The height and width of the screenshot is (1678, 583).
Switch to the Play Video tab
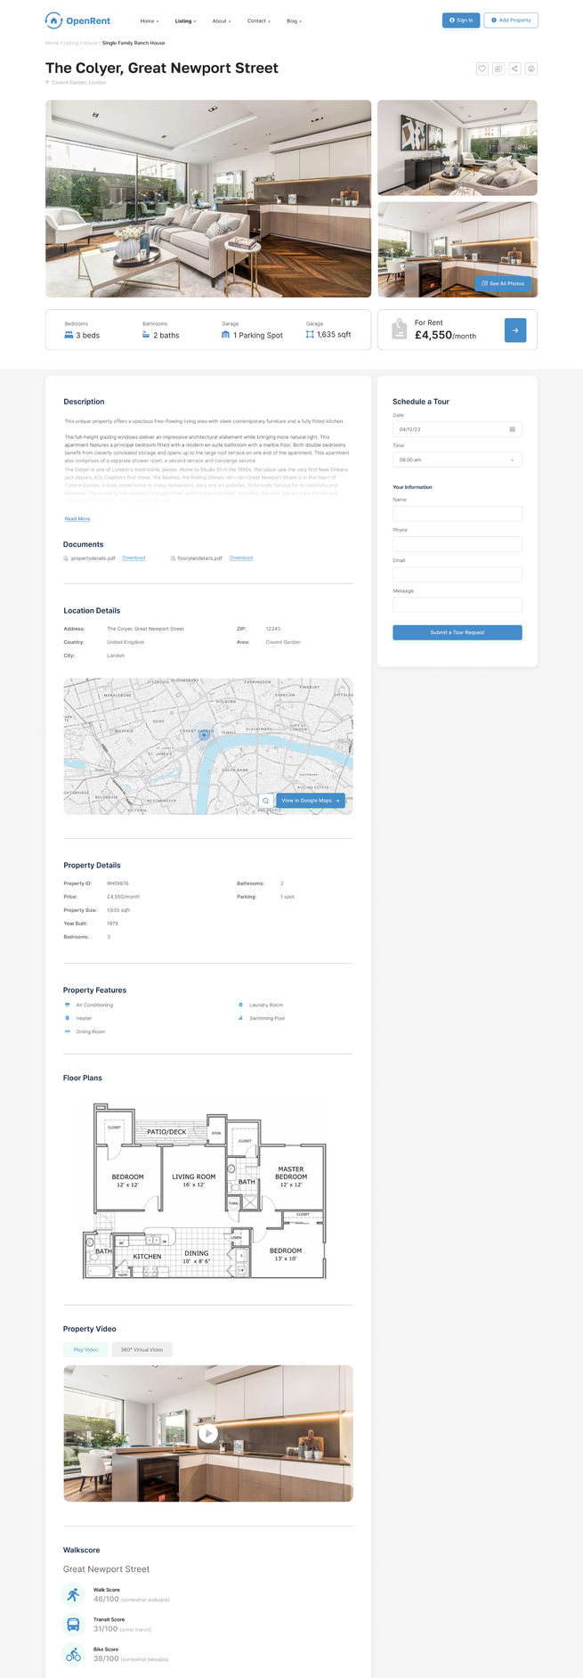(85, 1349)
